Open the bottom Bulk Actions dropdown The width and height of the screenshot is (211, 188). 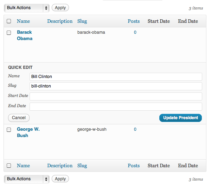coord(27,179)
